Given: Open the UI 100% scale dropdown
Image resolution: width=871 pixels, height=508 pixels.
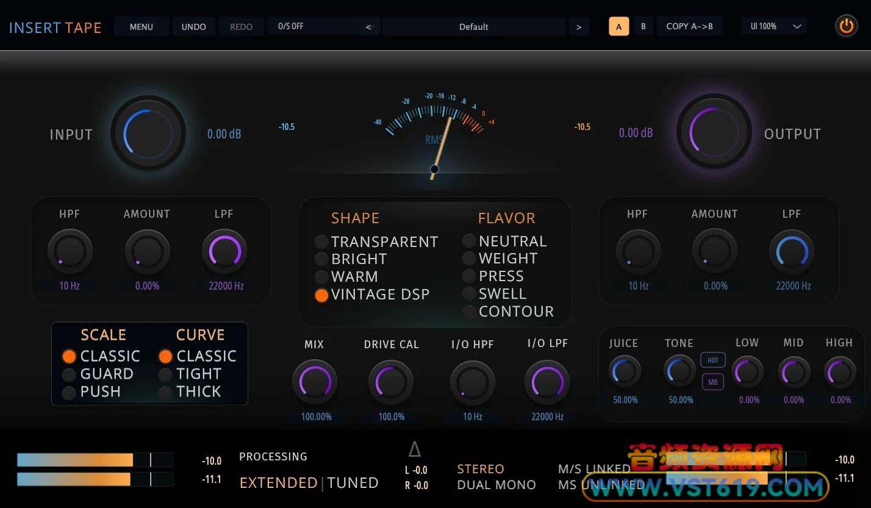Looking at the screenshot, I should coord(774,26).
